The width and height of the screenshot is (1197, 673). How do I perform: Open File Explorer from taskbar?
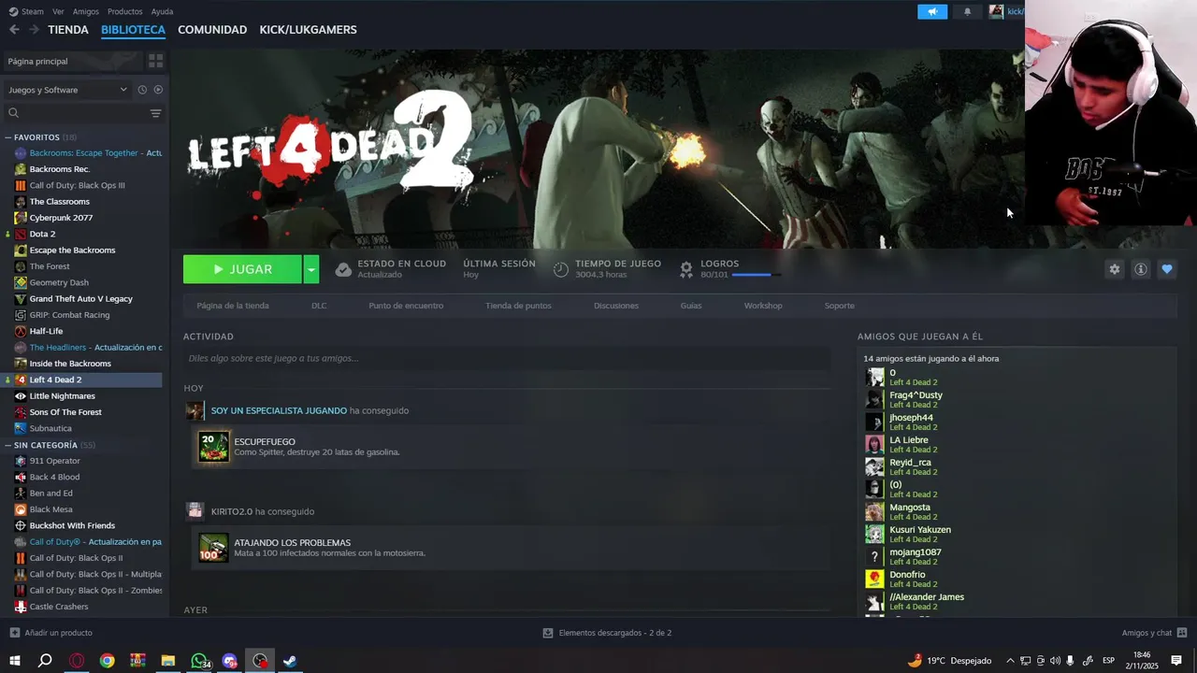click(x=168, y=661)
